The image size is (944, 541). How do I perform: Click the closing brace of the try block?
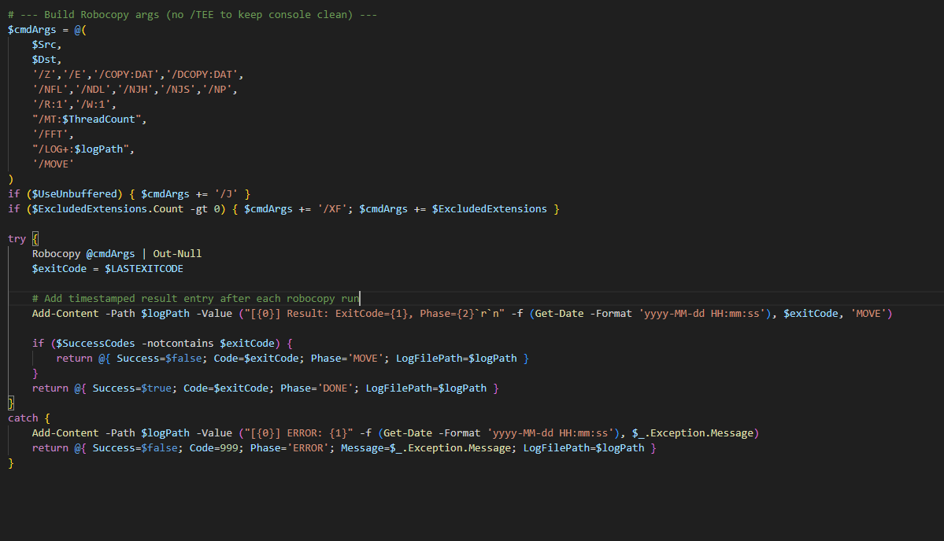point(11,403)
